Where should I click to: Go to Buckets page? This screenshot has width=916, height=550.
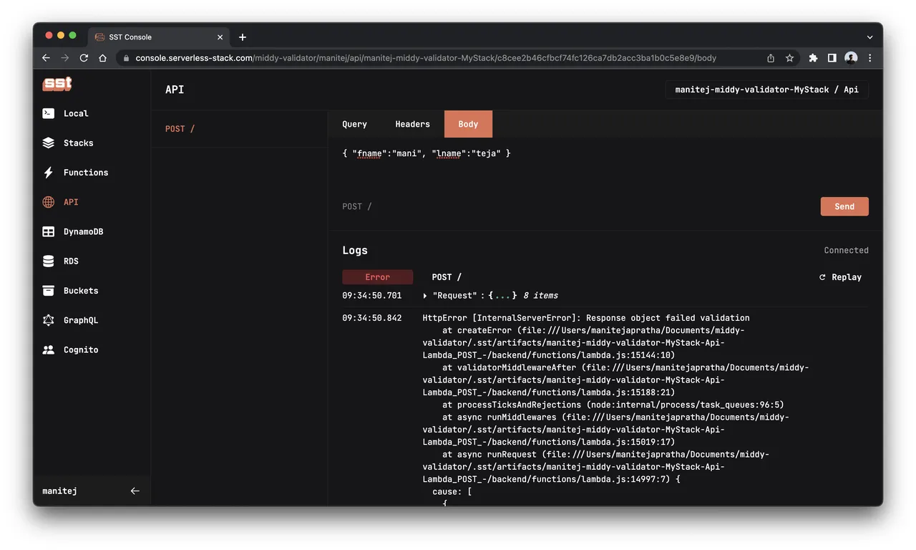pos(81,291)
